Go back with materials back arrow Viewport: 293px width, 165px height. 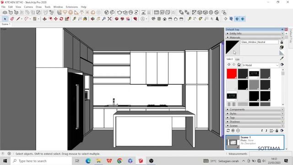(x=229, y=65)
